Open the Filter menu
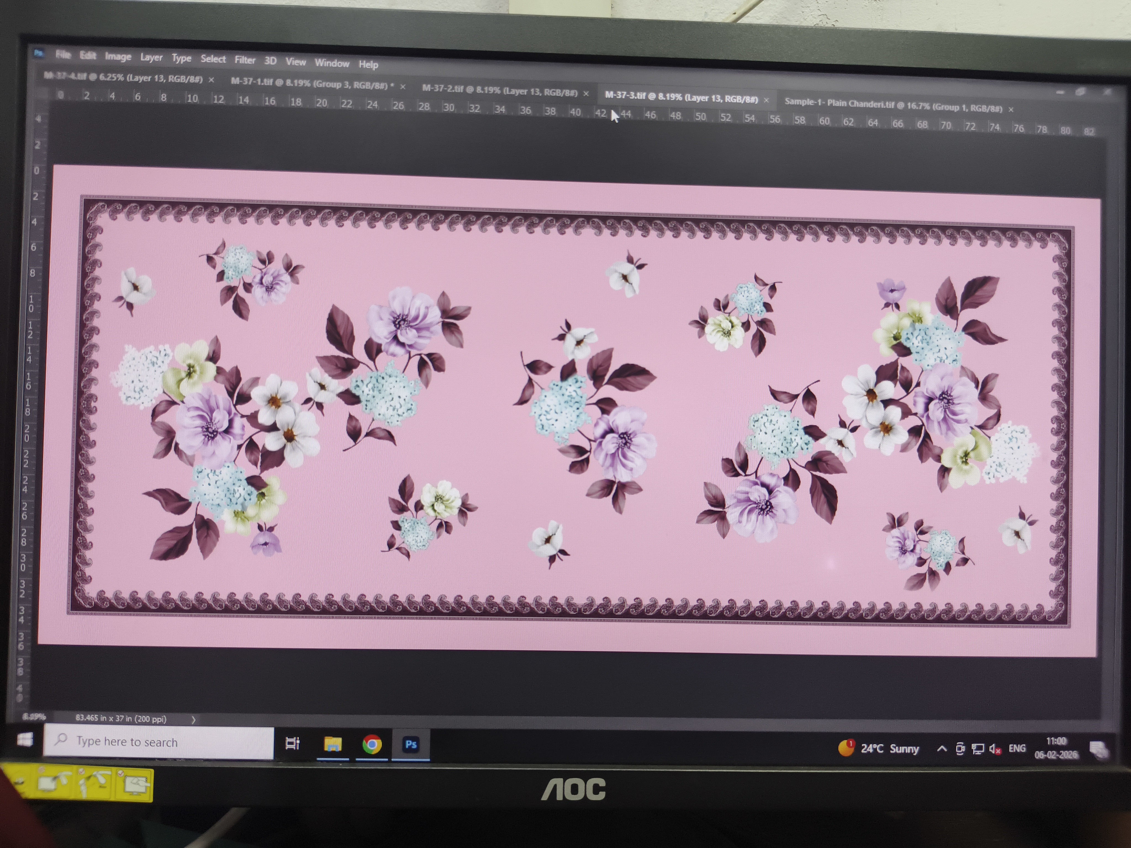Image resolution: width=1131 pixels, height=848 pixels. (x=245, y=60)
